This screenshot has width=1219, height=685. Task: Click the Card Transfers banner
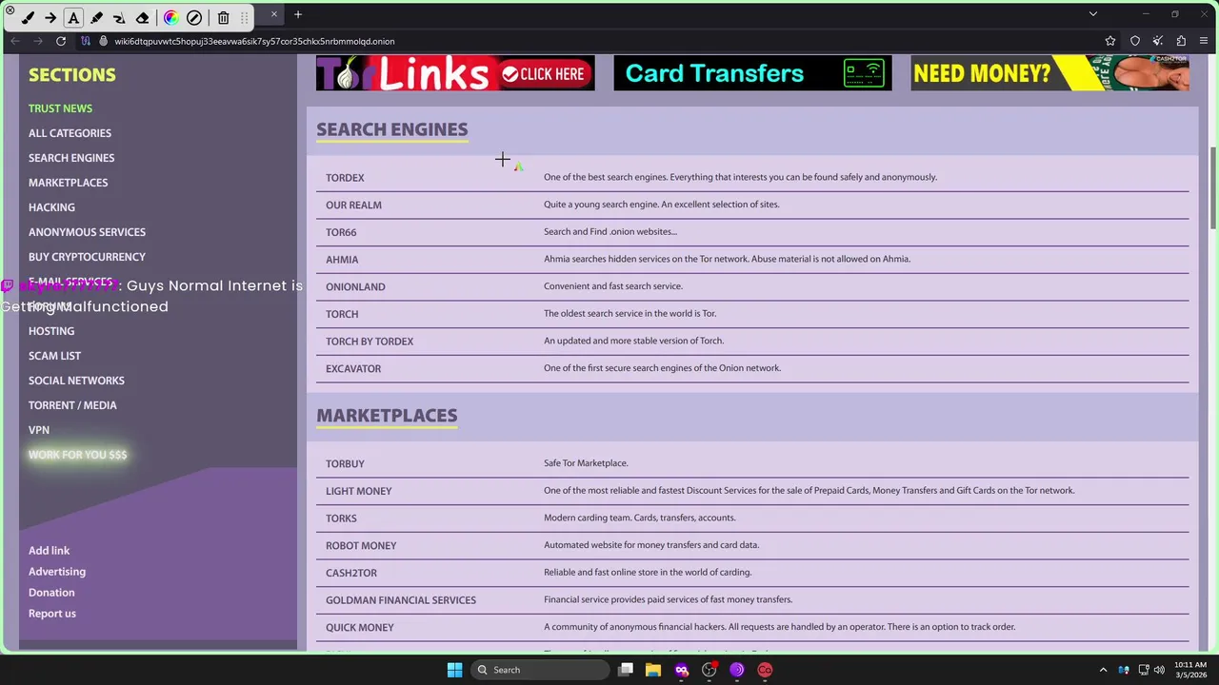752,73
